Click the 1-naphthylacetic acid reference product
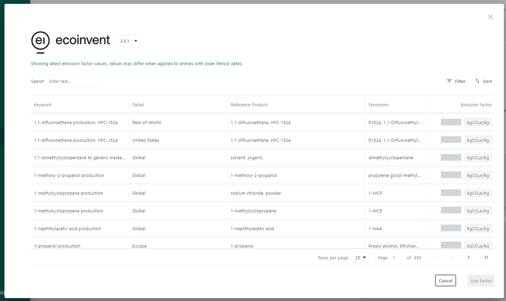506x301 pixels. click(252, 229)
